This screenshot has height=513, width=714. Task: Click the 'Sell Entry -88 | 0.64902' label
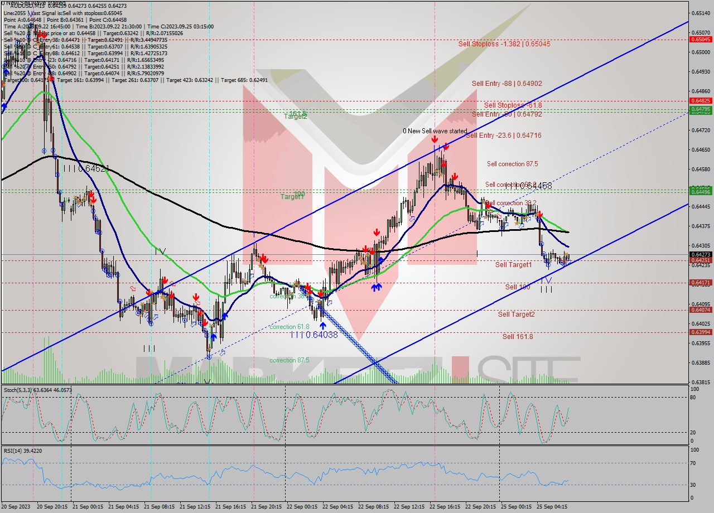tap(507, 84)
